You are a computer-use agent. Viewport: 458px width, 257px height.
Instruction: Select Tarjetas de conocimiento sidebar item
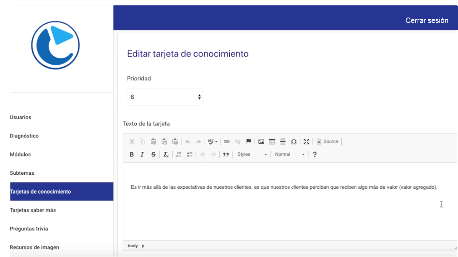[x=62, y=191]
